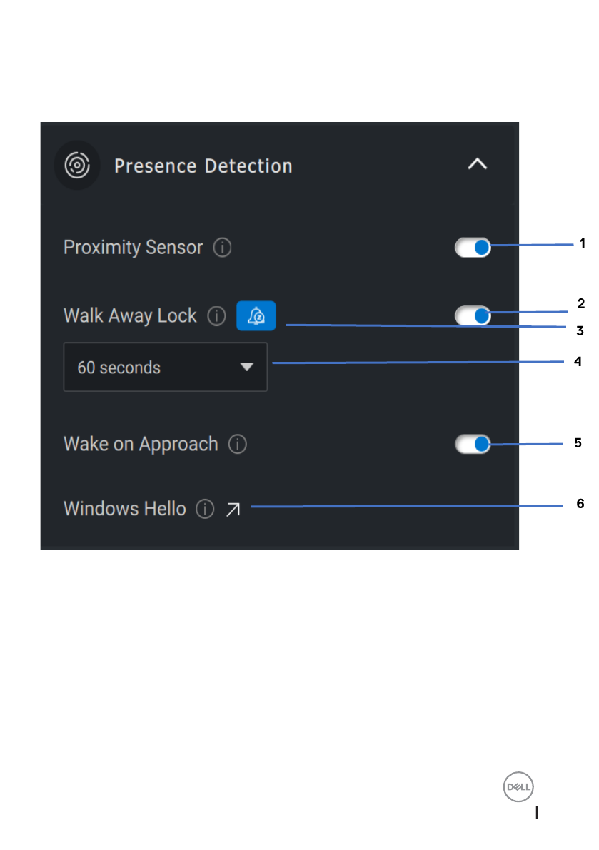Click the blue bell snooze icon
599x850 pixels.
pos(256,316)
